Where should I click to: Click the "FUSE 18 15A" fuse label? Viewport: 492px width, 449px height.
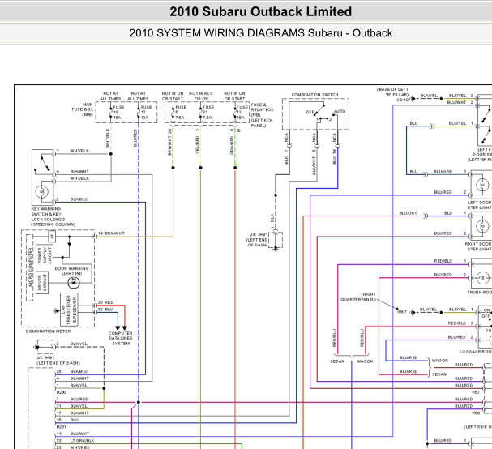click(118, 113)
